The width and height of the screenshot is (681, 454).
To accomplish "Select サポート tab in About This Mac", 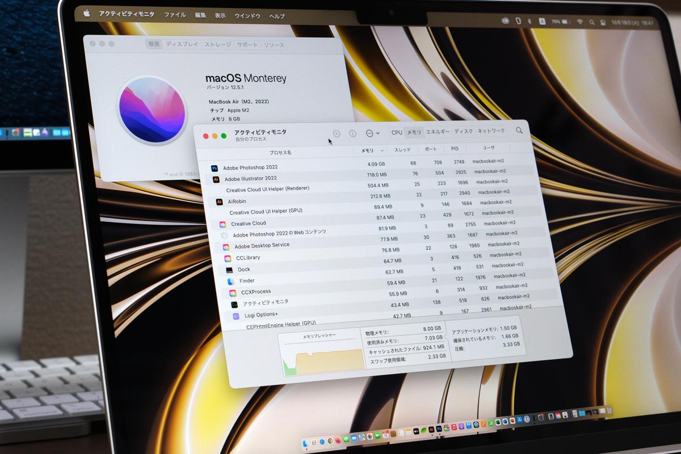I will [247, 45].
